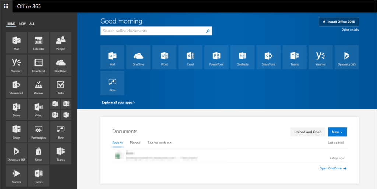Launch PowerApps tile
Screen dimensions: 377x189
tap(38, 132)
